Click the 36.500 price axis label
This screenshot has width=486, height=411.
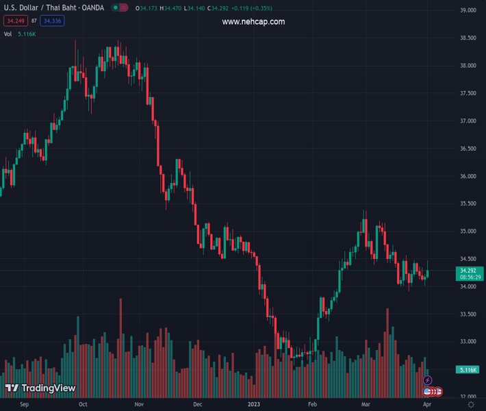tap(468, 149)
